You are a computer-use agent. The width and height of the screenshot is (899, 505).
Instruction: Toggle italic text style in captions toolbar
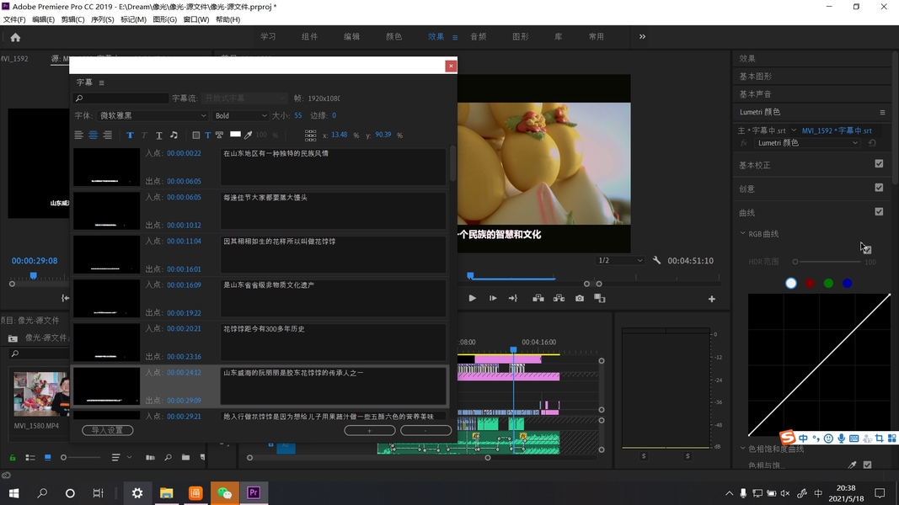[144, 136]
